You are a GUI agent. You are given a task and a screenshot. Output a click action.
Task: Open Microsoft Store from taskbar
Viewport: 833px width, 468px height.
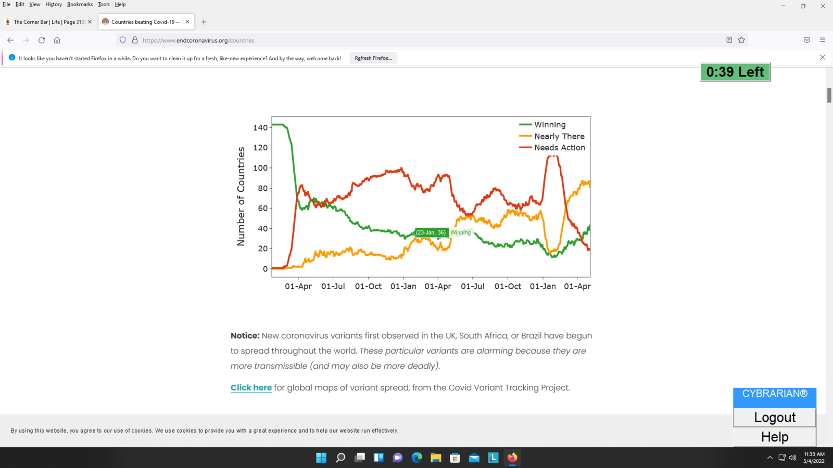[455, 458]
